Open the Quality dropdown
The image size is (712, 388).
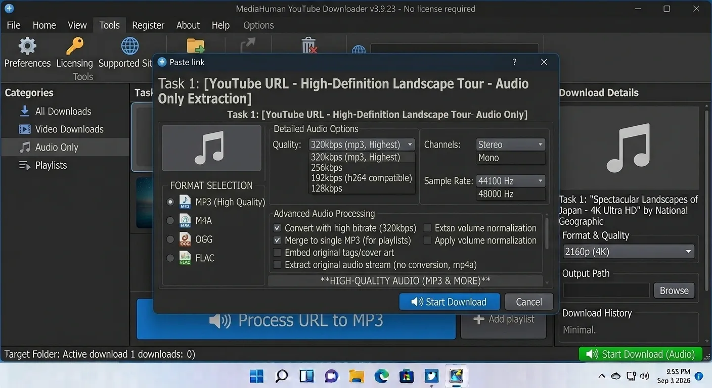tap(362, 144)
